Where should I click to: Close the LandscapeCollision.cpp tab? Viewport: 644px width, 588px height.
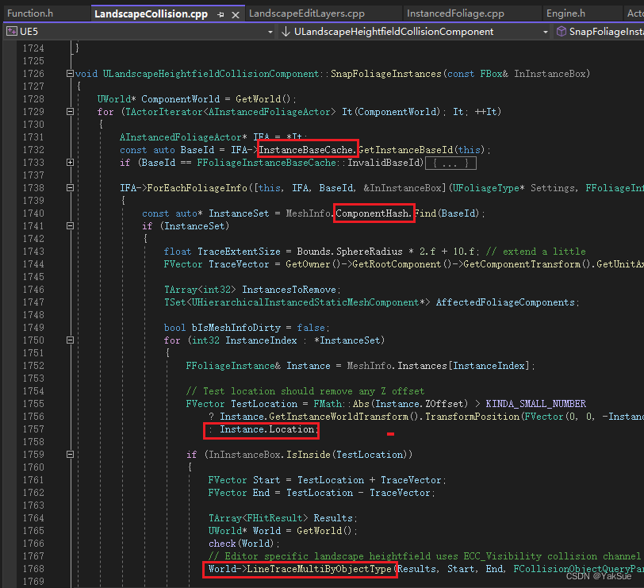tap(236, 15)
